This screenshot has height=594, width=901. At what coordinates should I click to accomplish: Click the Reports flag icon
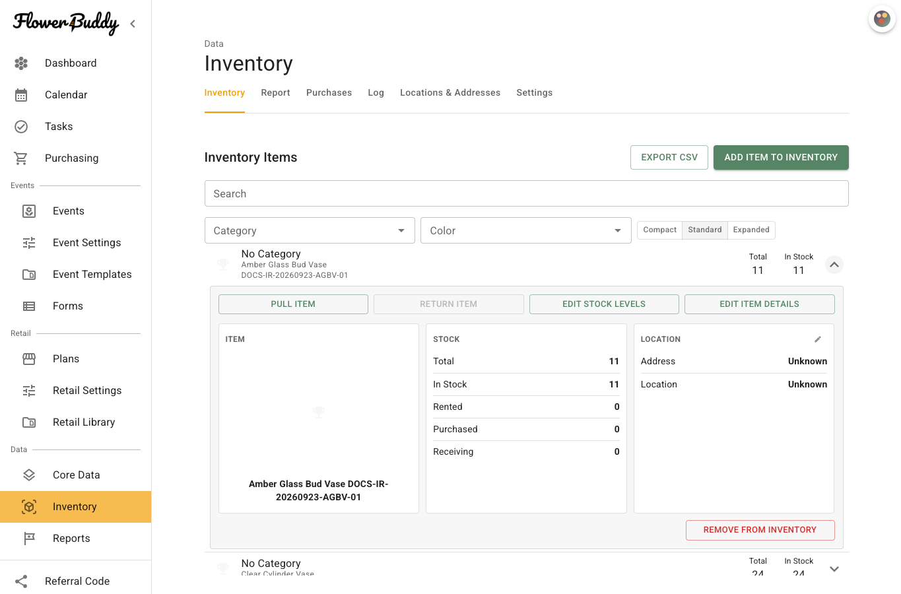coord(29,539)
